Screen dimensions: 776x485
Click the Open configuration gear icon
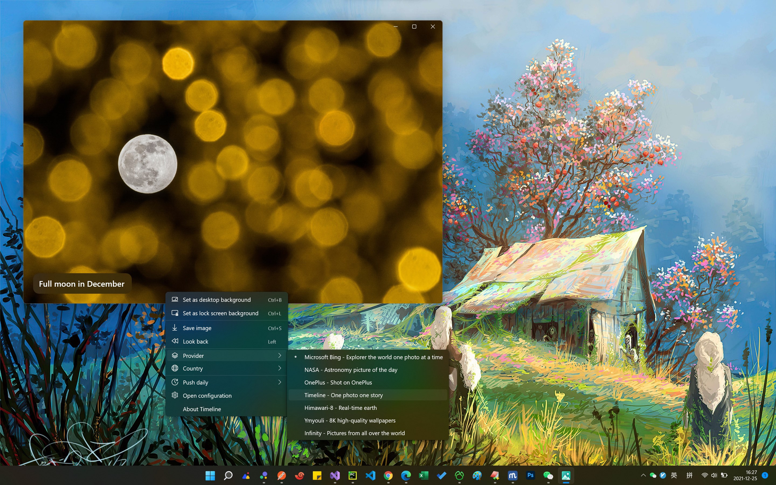click(175, 395)
